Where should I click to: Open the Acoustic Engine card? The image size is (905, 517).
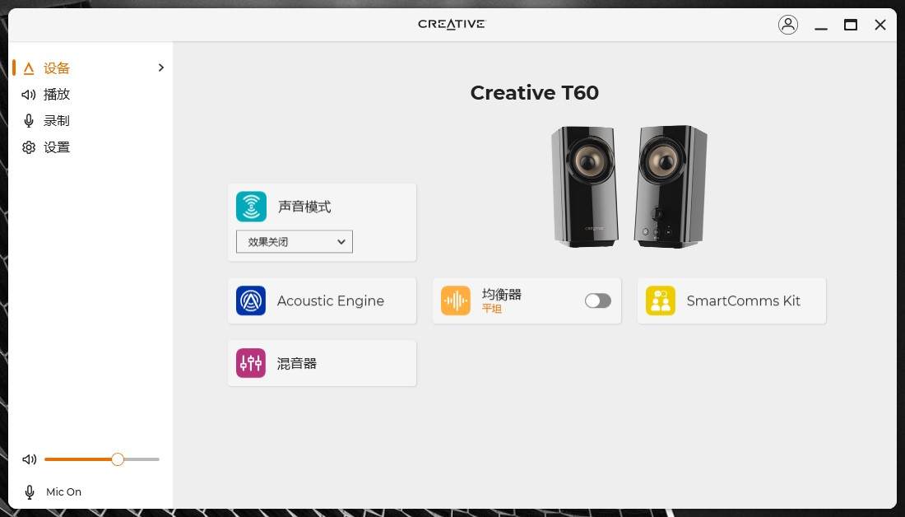[322, 300]
